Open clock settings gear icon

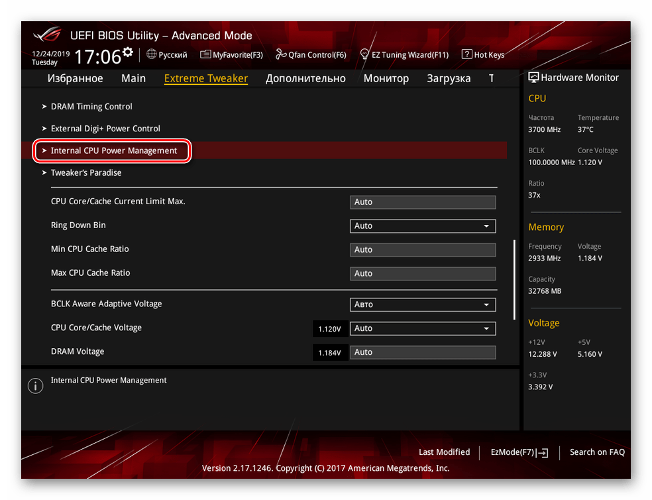(x=128, y=52)
